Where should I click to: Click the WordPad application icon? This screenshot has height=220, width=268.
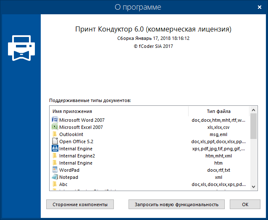[x=54, y=170]
